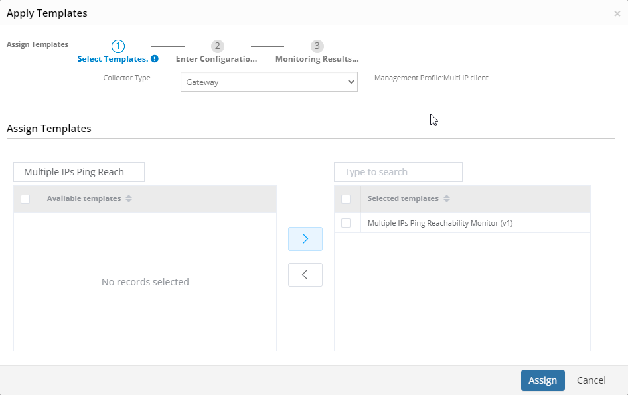Go to the Monitoring Results step
The height and width of the screenshot is (395, 628).
317,58
